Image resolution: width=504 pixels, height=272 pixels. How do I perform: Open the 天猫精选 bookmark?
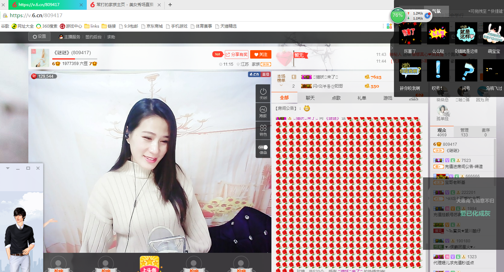pos(226,26)
